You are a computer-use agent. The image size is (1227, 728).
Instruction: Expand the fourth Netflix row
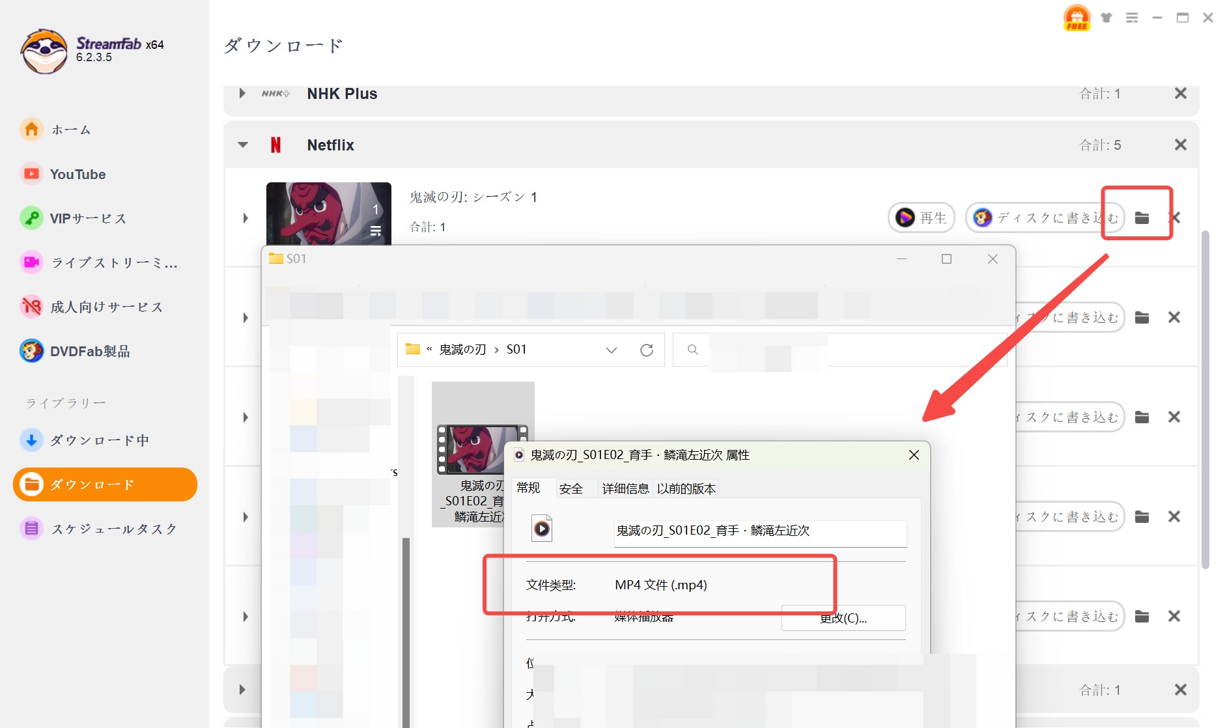[x=246, y=516]
